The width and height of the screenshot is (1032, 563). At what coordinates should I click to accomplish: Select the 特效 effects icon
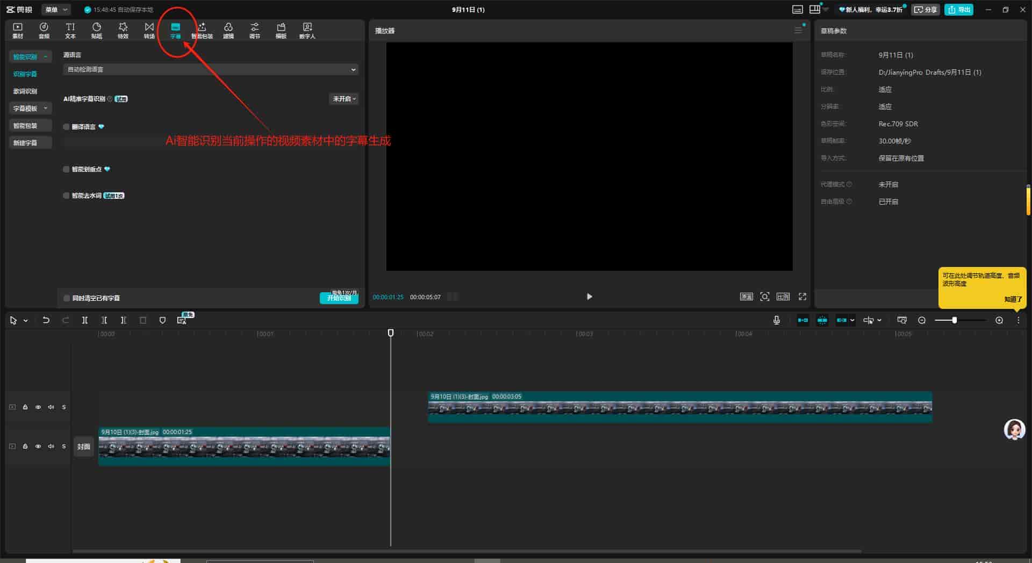[123, 30]
